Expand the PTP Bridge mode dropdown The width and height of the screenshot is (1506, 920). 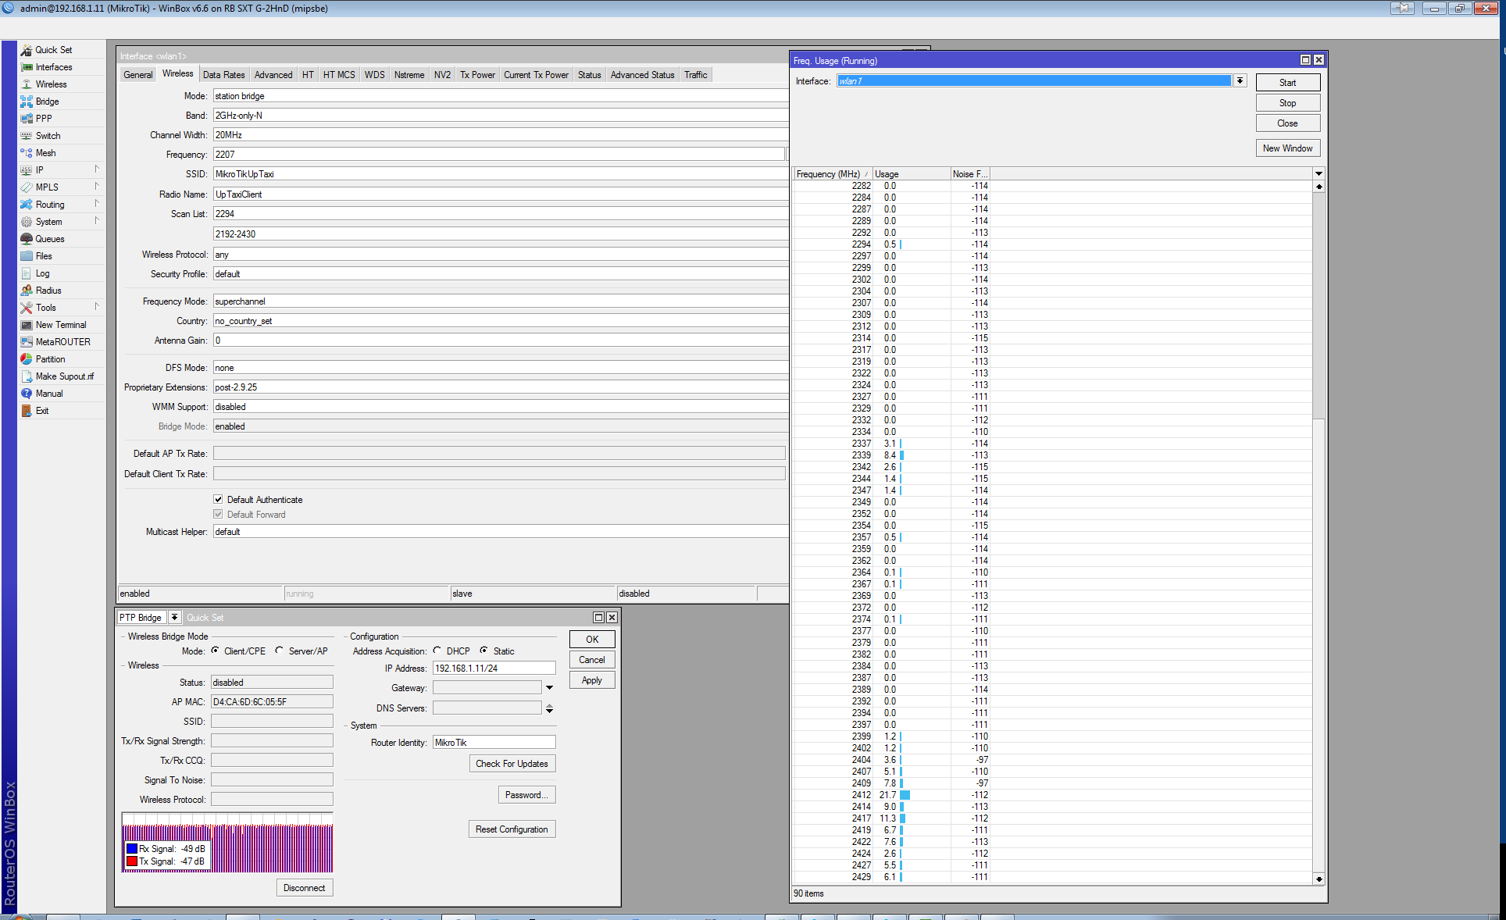174,617
